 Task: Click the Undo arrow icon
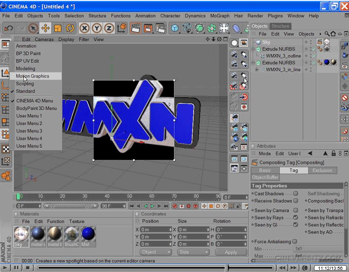tap(8, 29)
